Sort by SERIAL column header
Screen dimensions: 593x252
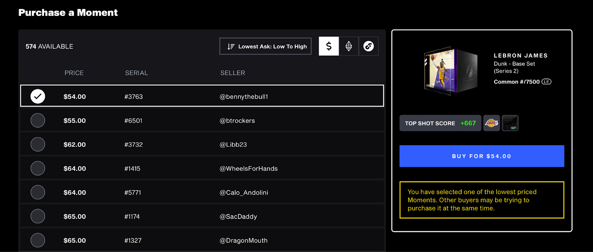point(136,73)
